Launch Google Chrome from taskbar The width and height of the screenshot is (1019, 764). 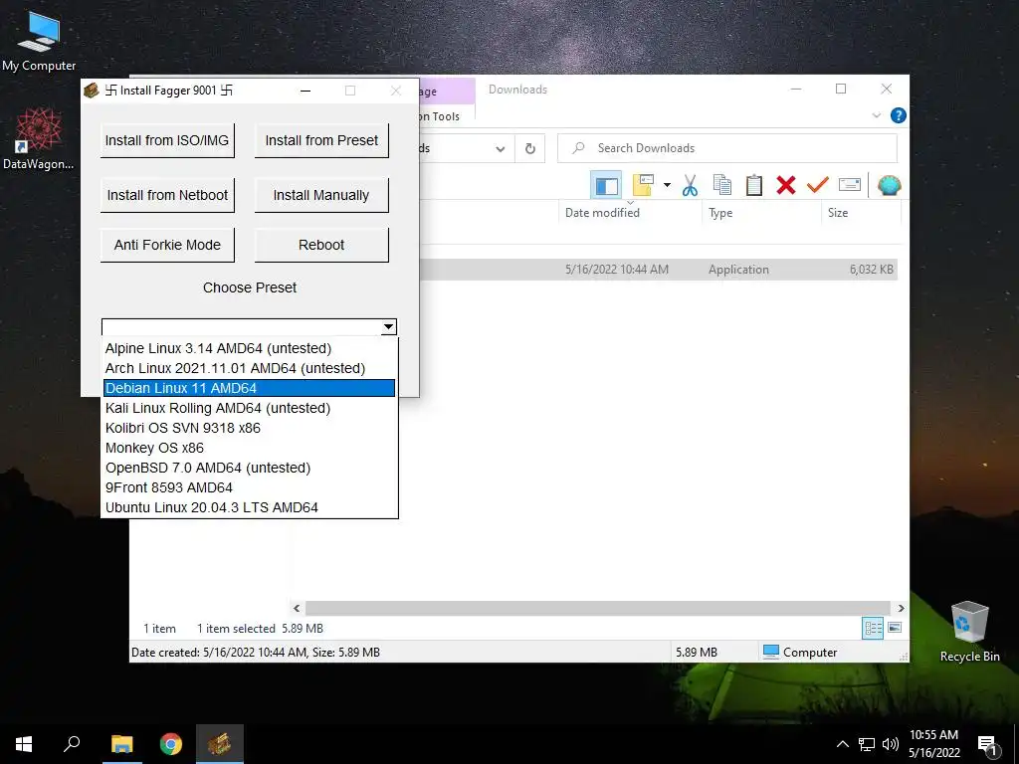[x=171, y=744]
